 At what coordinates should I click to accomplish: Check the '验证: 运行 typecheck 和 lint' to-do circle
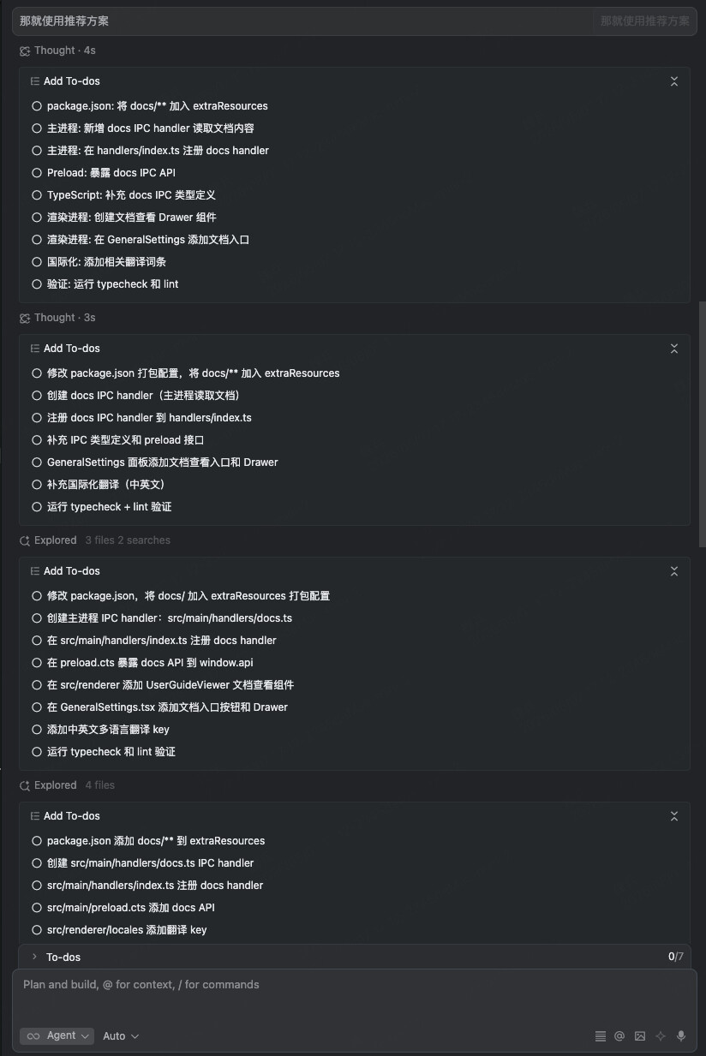pyautogui.click(x=37, y=284)
